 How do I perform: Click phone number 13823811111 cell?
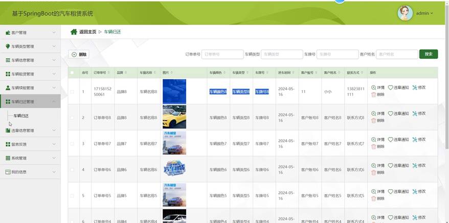point(355,92)
